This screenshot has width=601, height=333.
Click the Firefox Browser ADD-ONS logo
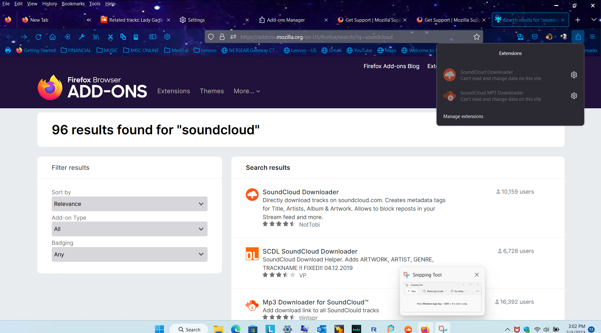click(x=92, y=88)
